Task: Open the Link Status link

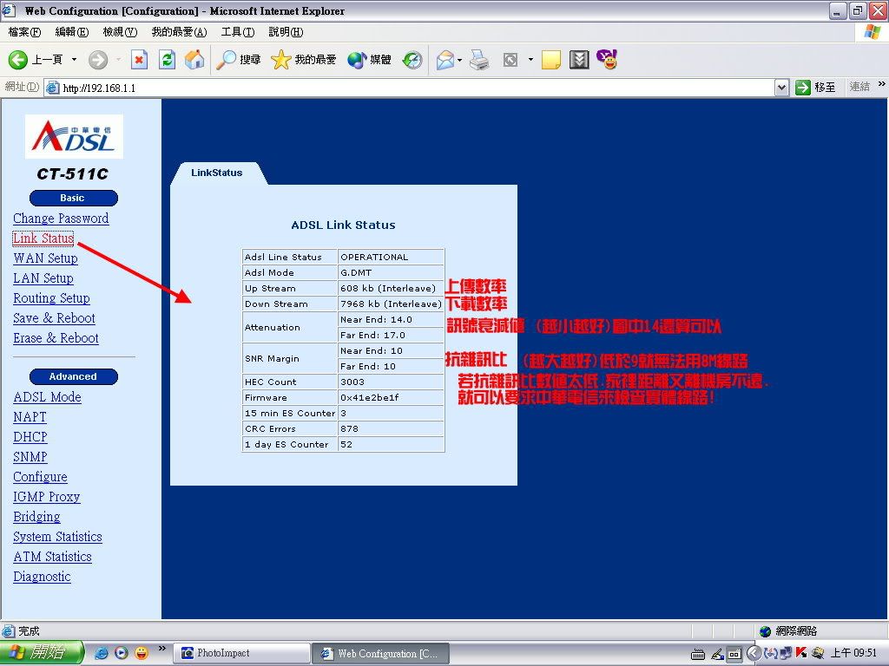Action: click(43, 238)
